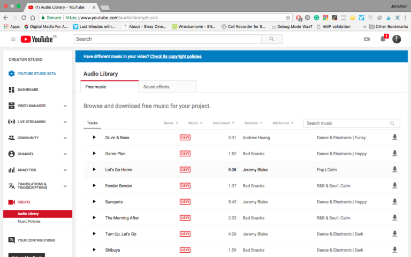
Task: Download the Let's Go Home track
Action: tap(394, 169)
